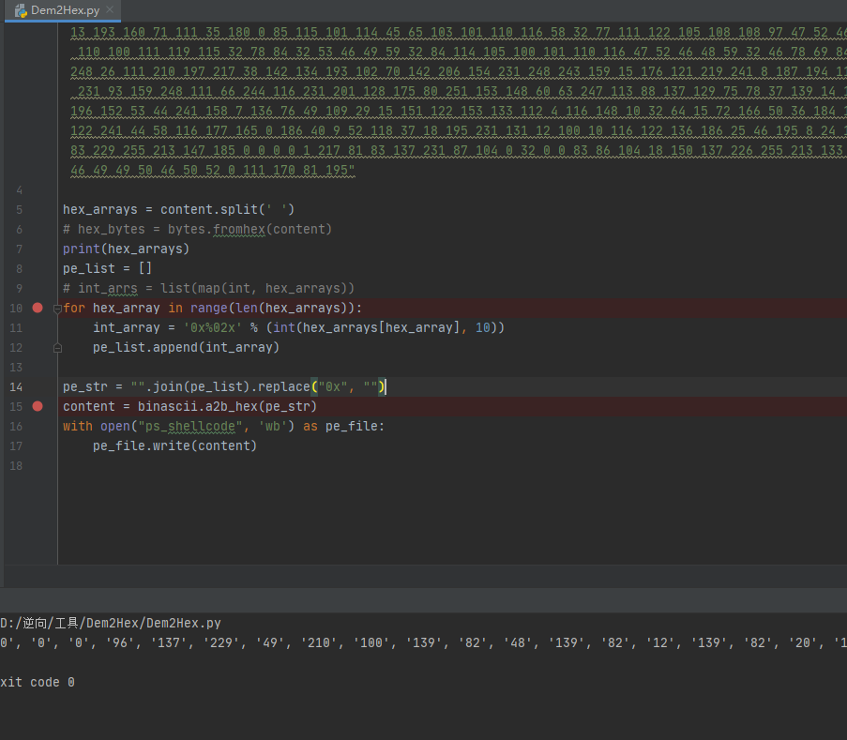Click line number 8 in the gutter

point(19,269)
